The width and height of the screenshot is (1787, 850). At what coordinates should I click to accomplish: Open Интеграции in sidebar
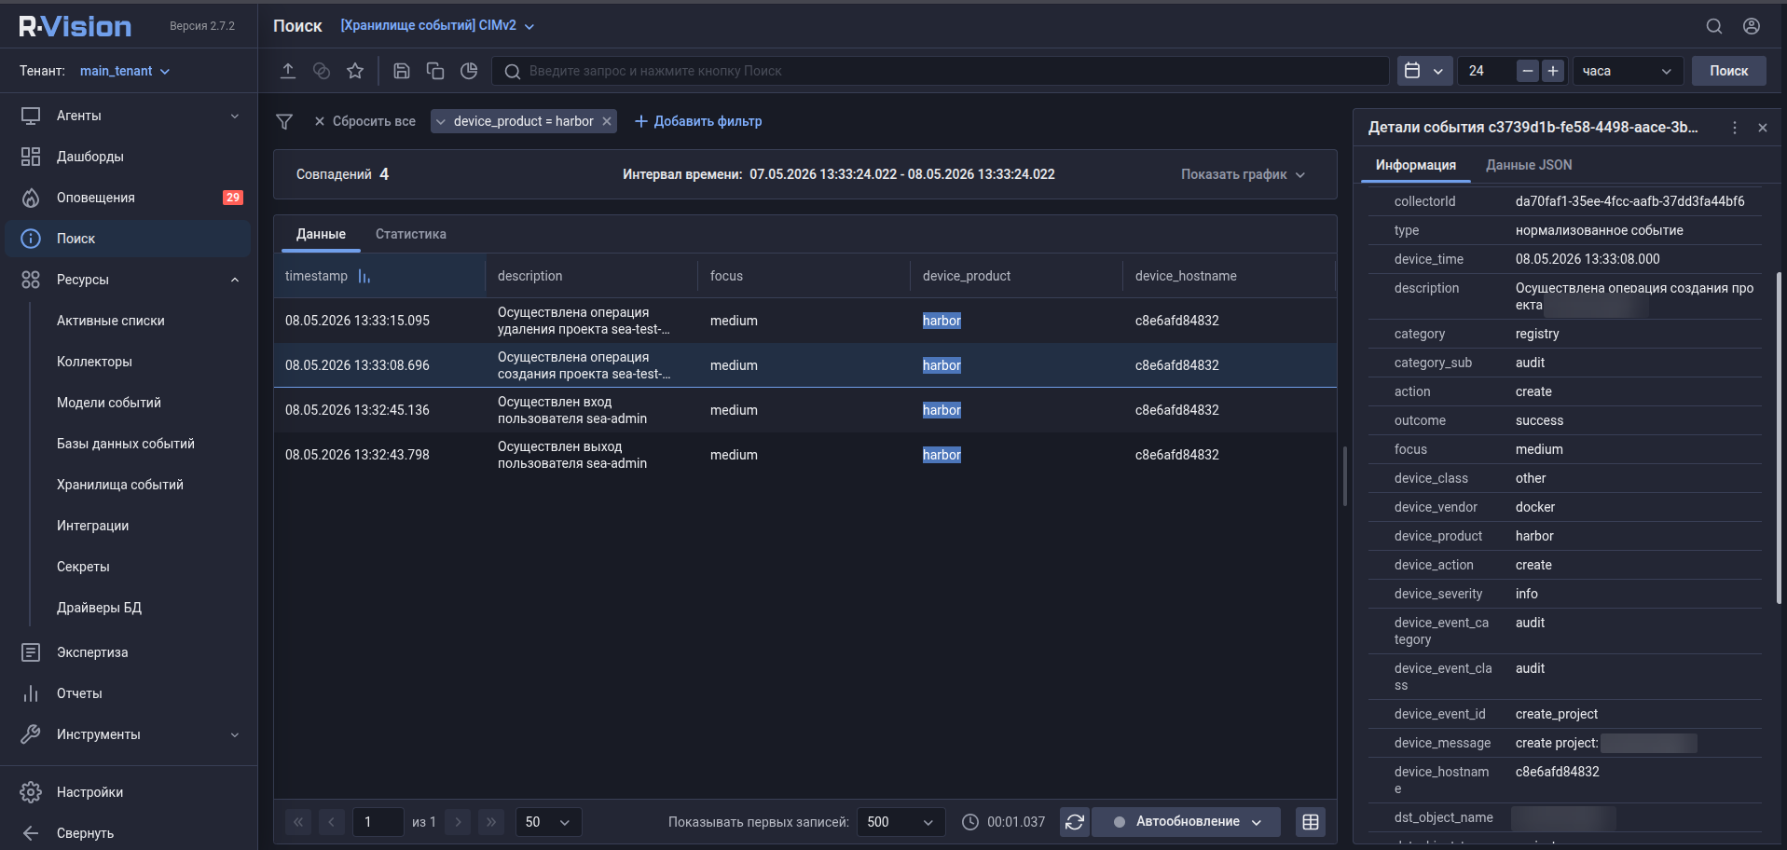pyautogui.click(x=92, y=526)
